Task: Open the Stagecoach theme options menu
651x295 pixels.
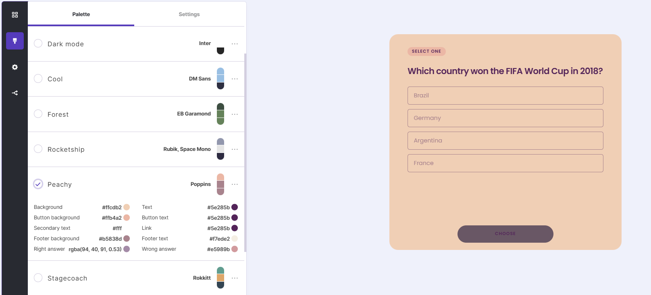Action: coord(235,278)
